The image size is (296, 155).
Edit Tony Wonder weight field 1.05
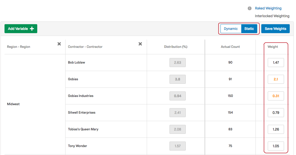coord(276,146)
